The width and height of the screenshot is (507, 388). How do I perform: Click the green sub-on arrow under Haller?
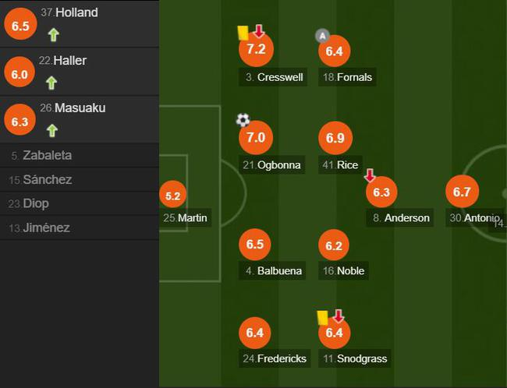click(51, 83)
